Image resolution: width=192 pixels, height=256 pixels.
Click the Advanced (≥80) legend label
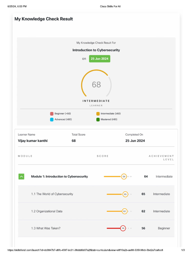pos(63,119)
